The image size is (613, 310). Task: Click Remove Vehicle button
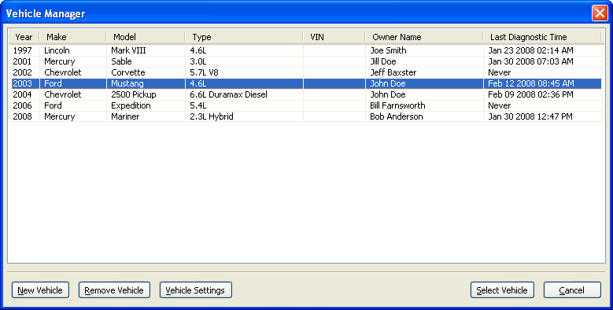pyautogui.click(x=114, y=290)
